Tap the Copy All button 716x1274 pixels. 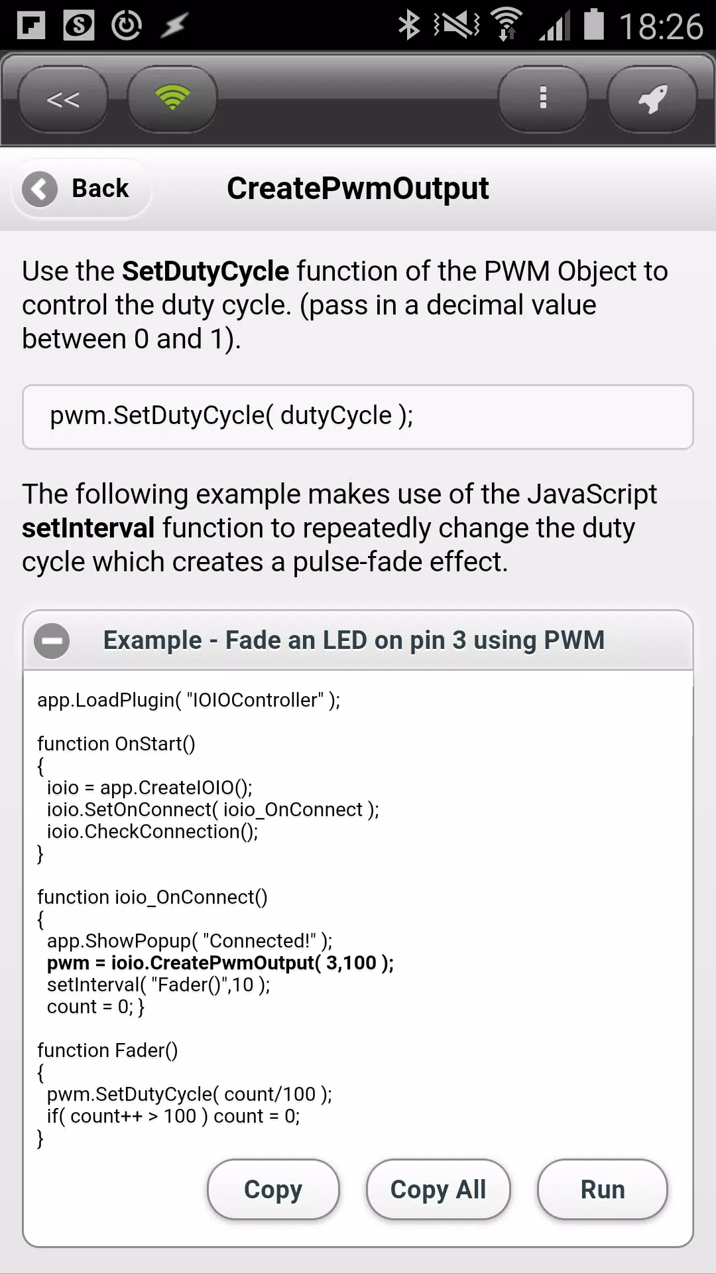[x=438, y=1190]
